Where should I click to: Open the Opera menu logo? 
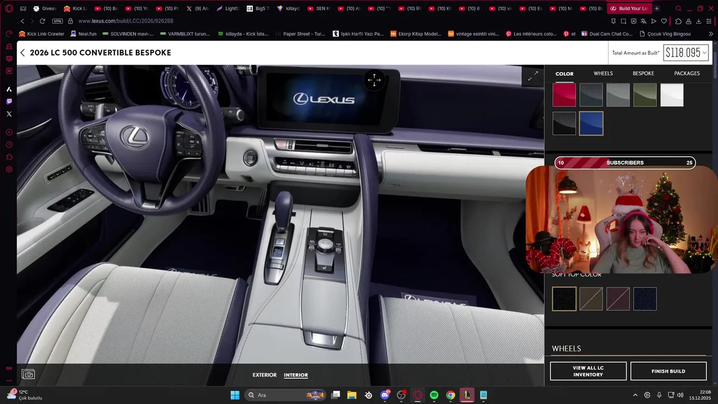point(9,8)
